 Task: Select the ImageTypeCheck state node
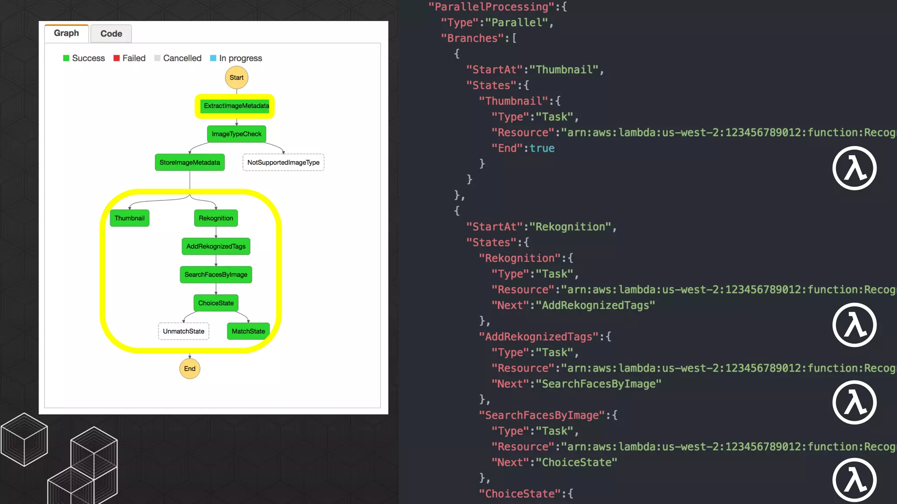[237, 134]
